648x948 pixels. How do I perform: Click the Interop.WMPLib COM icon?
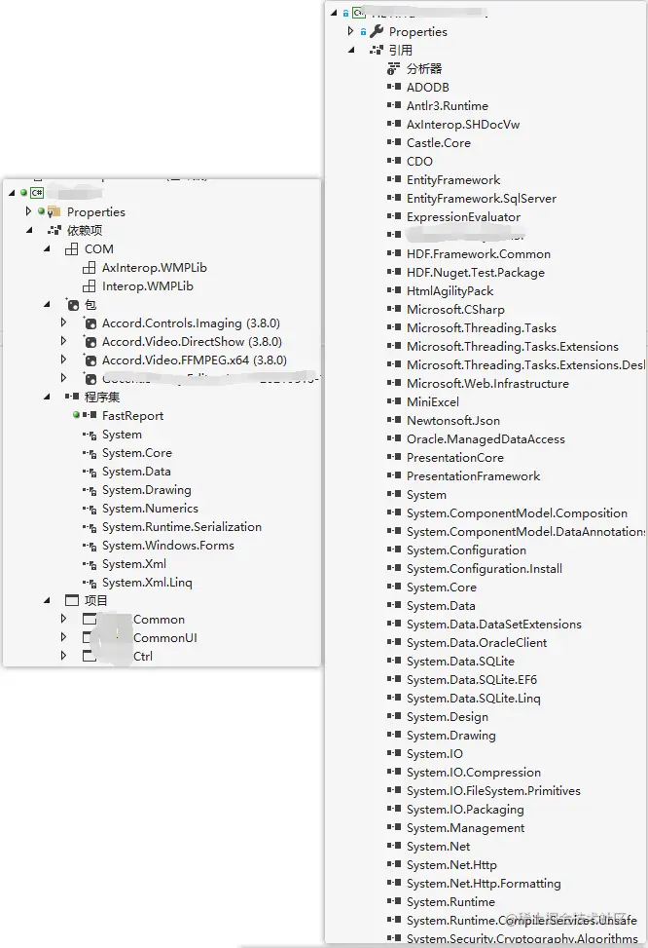click(x=90, y=285)
